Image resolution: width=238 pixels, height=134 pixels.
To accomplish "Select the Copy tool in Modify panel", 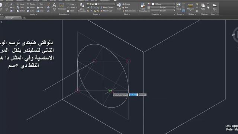I will [x=20, y=7].
